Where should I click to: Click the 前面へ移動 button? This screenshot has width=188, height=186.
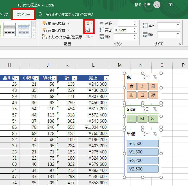(54, 23)
